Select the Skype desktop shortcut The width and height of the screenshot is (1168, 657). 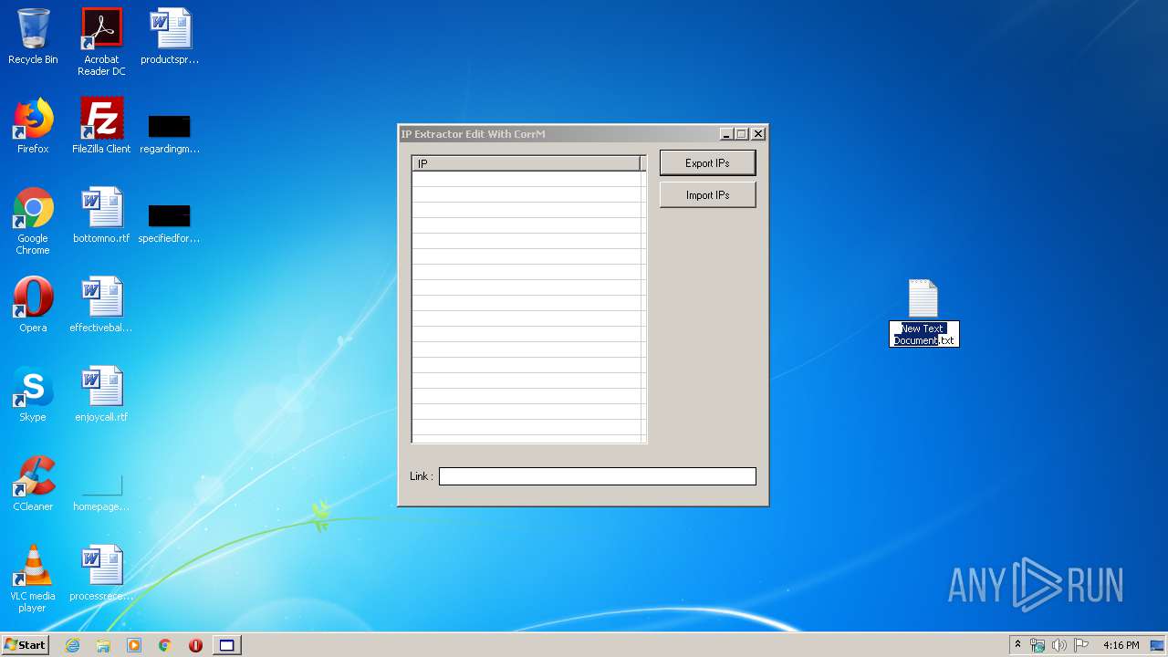coord(33,394)
